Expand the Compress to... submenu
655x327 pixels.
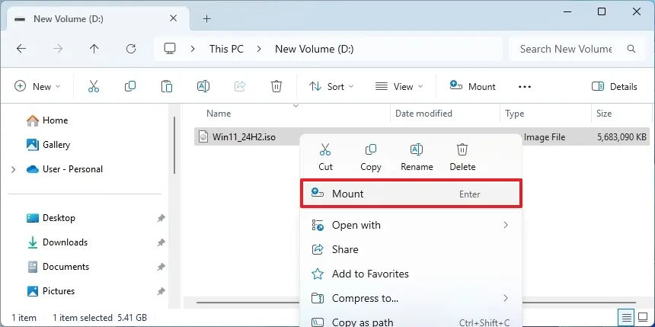point(506,298)
